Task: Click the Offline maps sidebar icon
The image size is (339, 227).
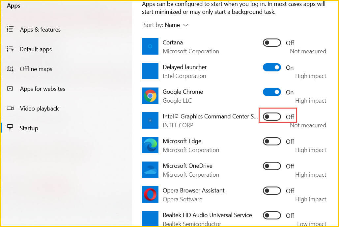Action: [10, 69]
